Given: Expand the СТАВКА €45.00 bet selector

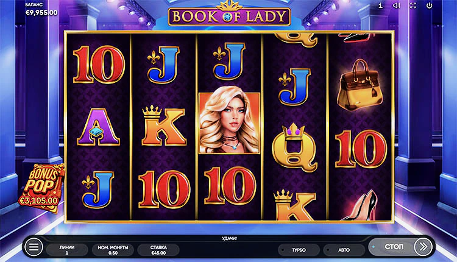Looking at the screenshot, I should pyautogui.click(x=158, y=250).
